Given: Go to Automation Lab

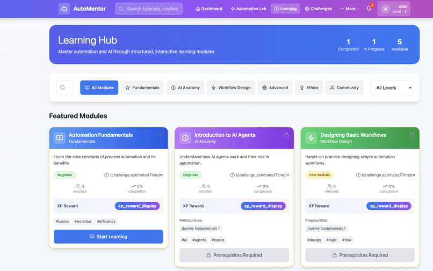Looking at the screenshot, I should [x=248, y=9].
